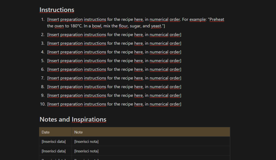Place cursor in instruction step 5 placeholder
Viewport: 276px width, 160px height.
114,61
